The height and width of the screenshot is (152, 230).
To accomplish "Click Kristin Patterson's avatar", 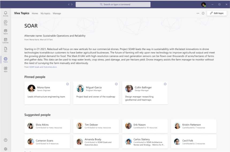I will (x=177, y=126).
